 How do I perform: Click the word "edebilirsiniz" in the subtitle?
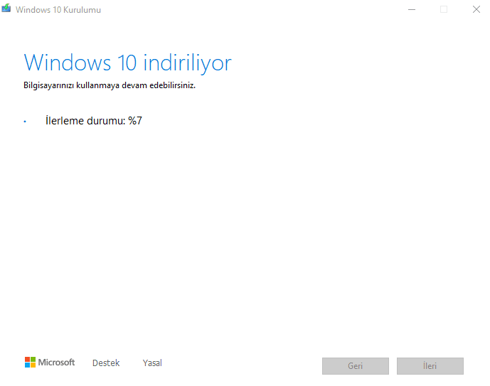coord(171,85)
